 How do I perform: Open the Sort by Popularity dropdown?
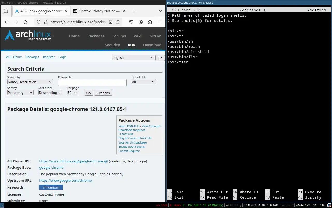[20, 93]
